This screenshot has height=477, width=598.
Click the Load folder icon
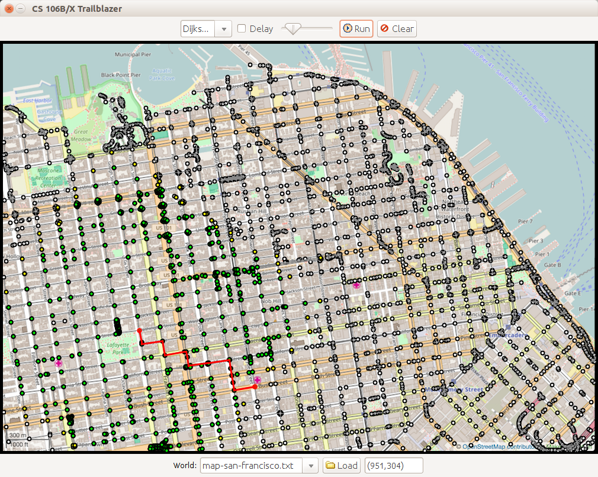click(x=330, y=466)
